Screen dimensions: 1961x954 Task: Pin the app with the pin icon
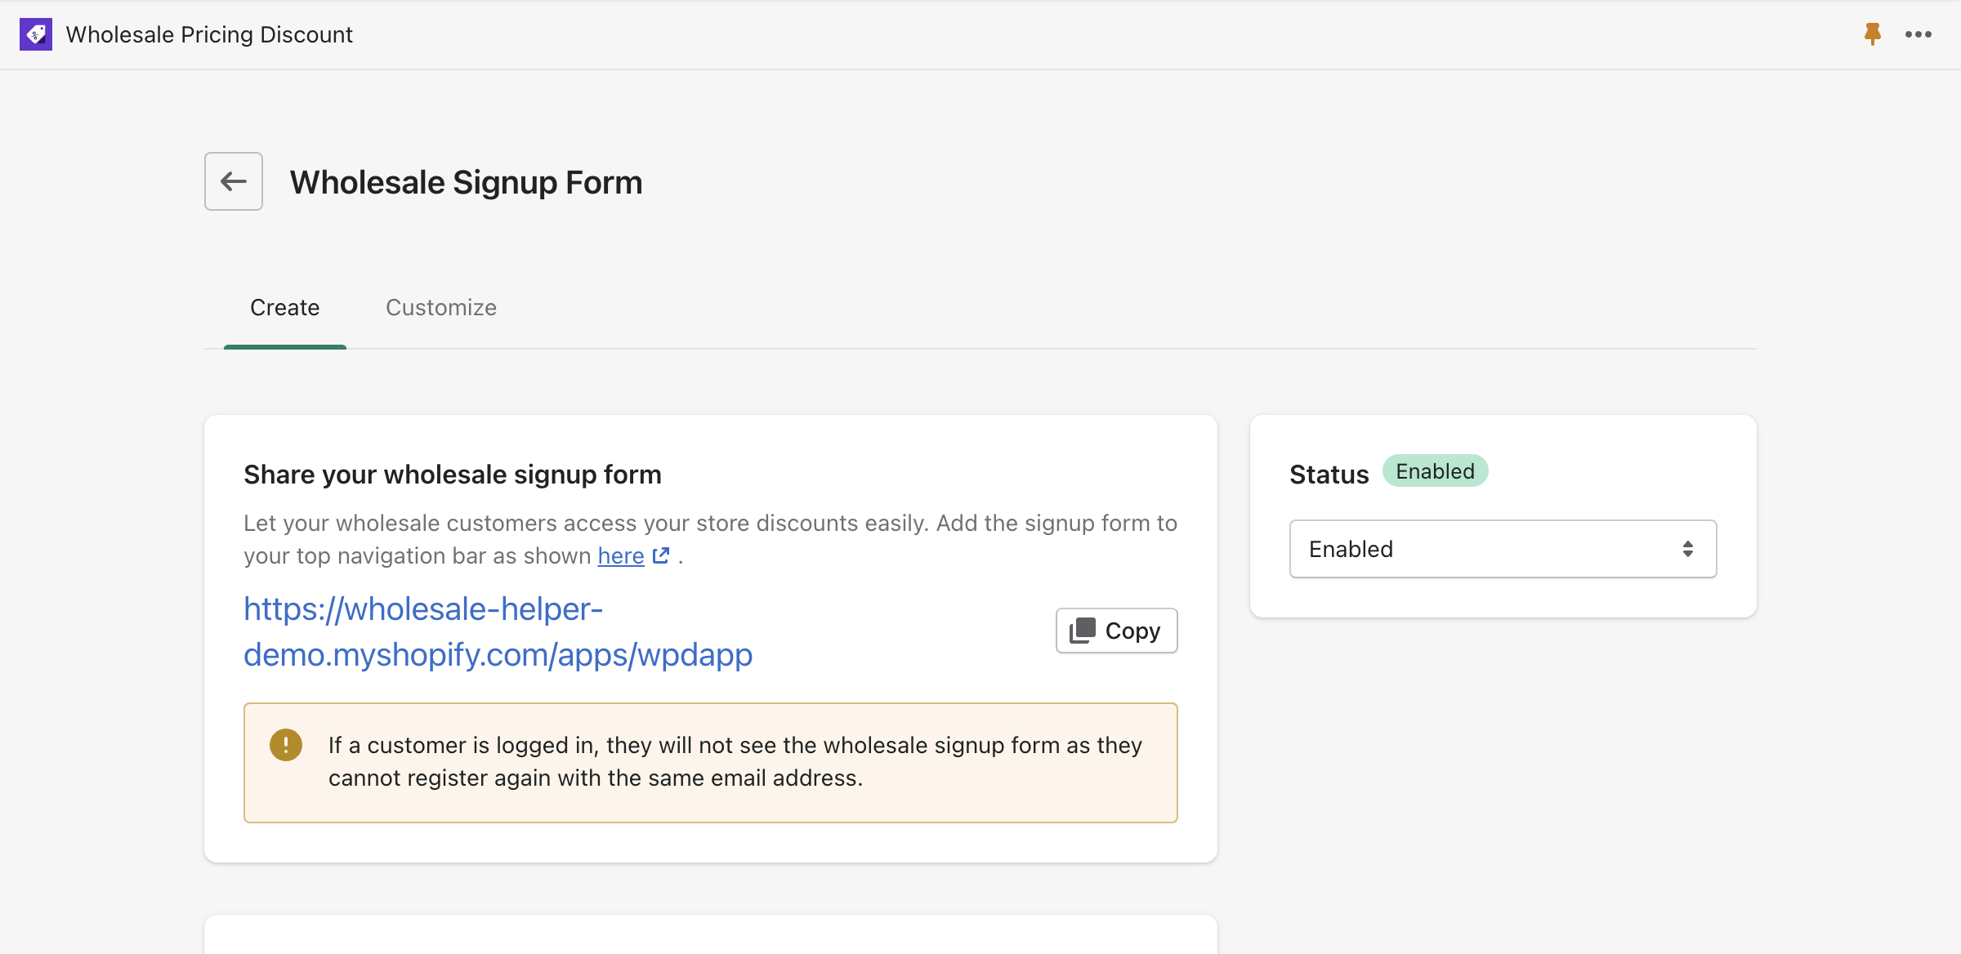click(x=1873, y=34)
